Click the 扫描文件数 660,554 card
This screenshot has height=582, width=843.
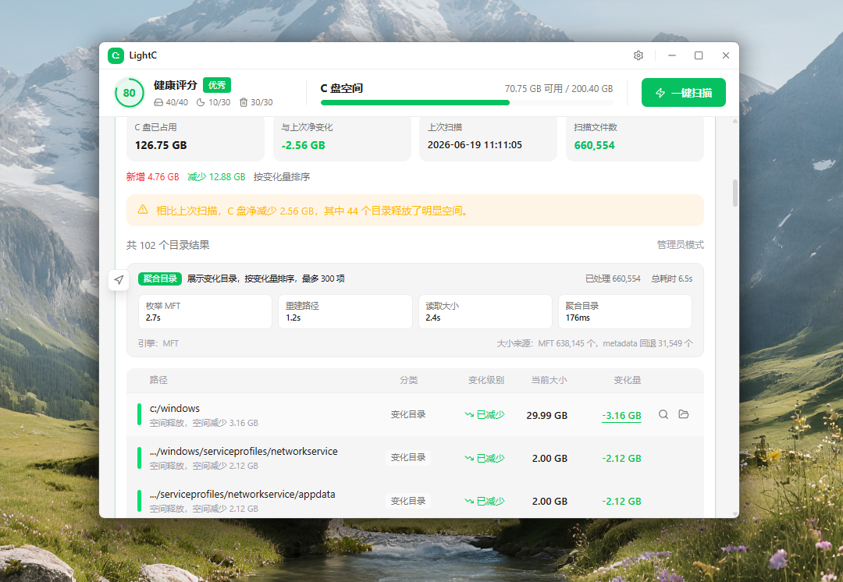(x=635, y=139)
